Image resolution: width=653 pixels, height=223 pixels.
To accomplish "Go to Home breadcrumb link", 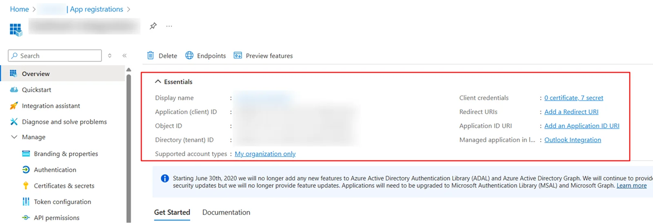I will [x=19, y=9].
